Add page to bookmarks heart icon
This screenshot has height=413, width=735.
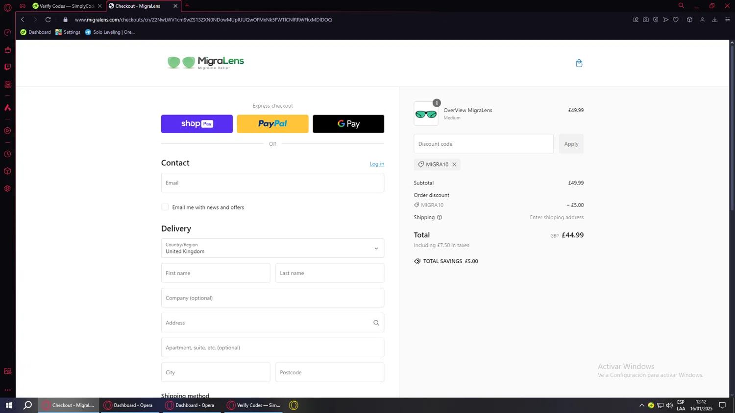pos(676,20)
